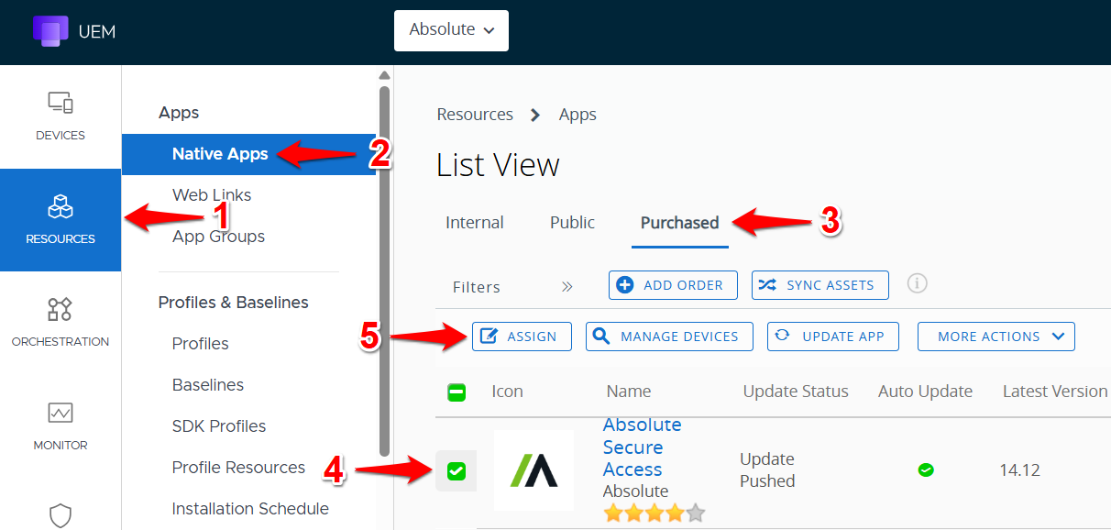
Task: Click the Absolute Secure Access app icon
Action: pyautogui.click(x=533, y=470)
